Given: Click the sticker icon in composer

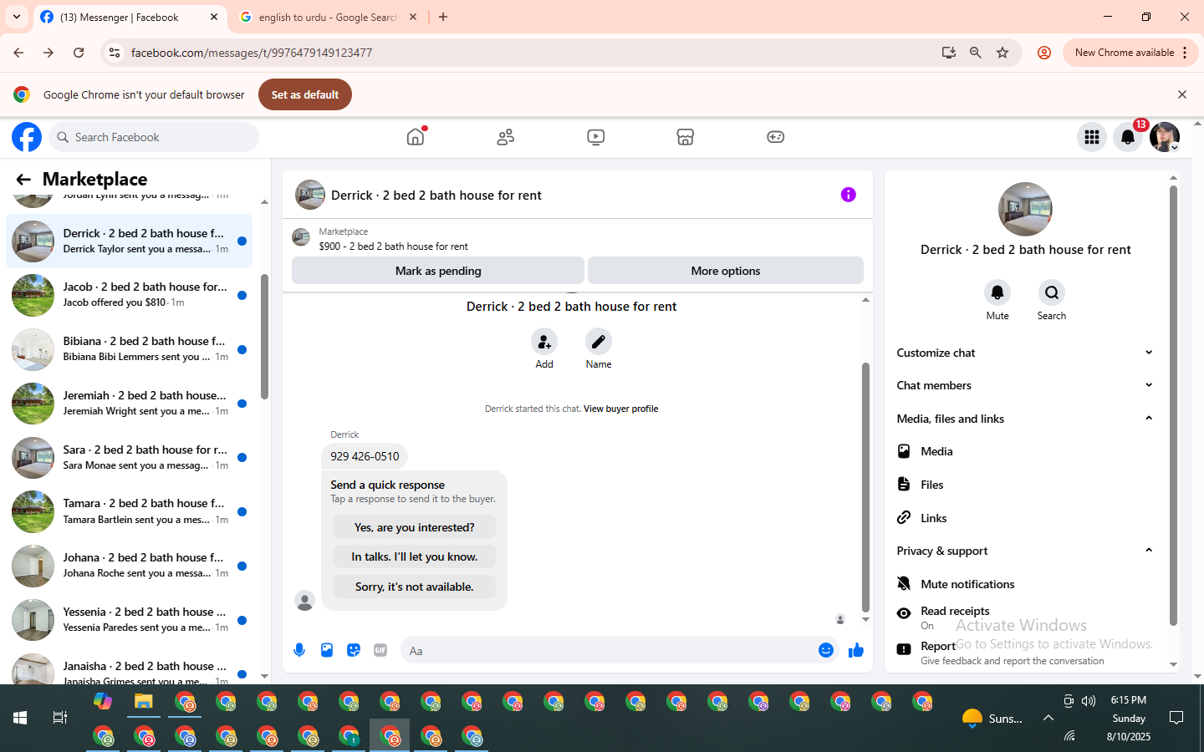Looking at the screenshot, I should pyautogui.click(x=354, y=650).
